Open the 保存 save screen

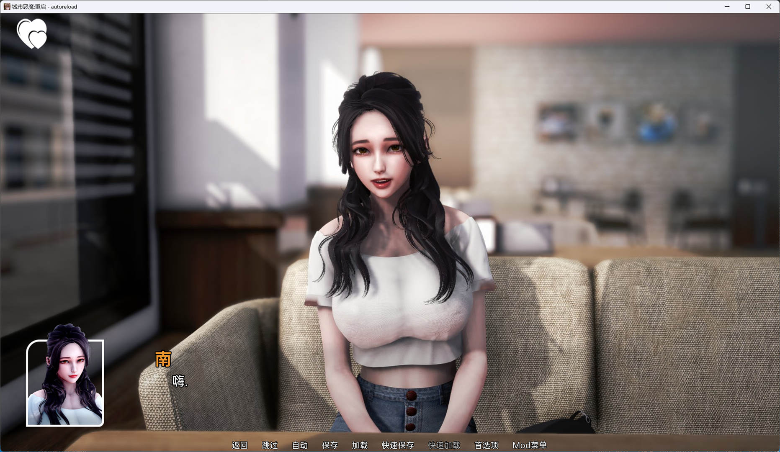330,445
